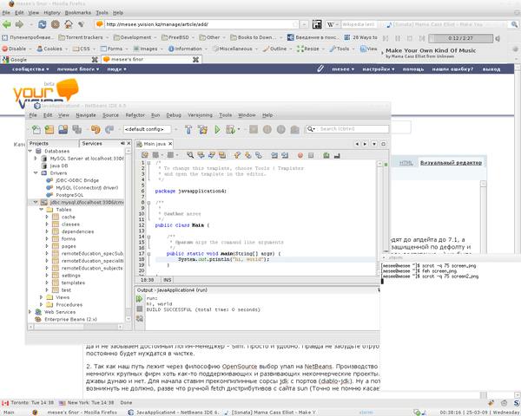Screen dimensions: 521x416
Task: Click NetBeans IDE taskbar entry
Action: pos(174,413)
